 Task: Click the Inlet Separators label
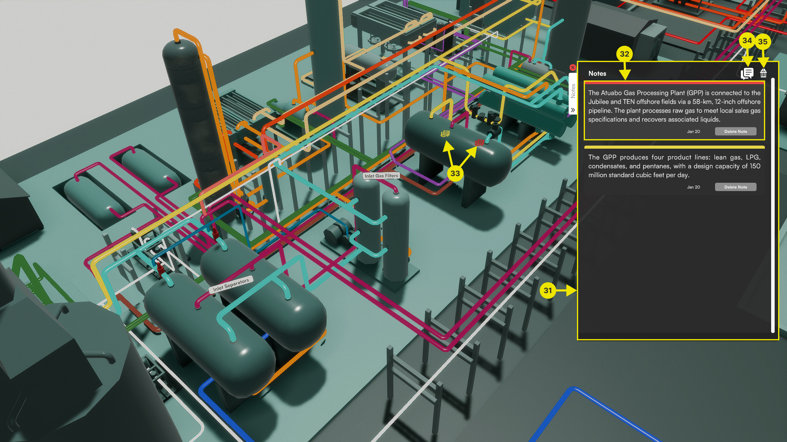231,285
